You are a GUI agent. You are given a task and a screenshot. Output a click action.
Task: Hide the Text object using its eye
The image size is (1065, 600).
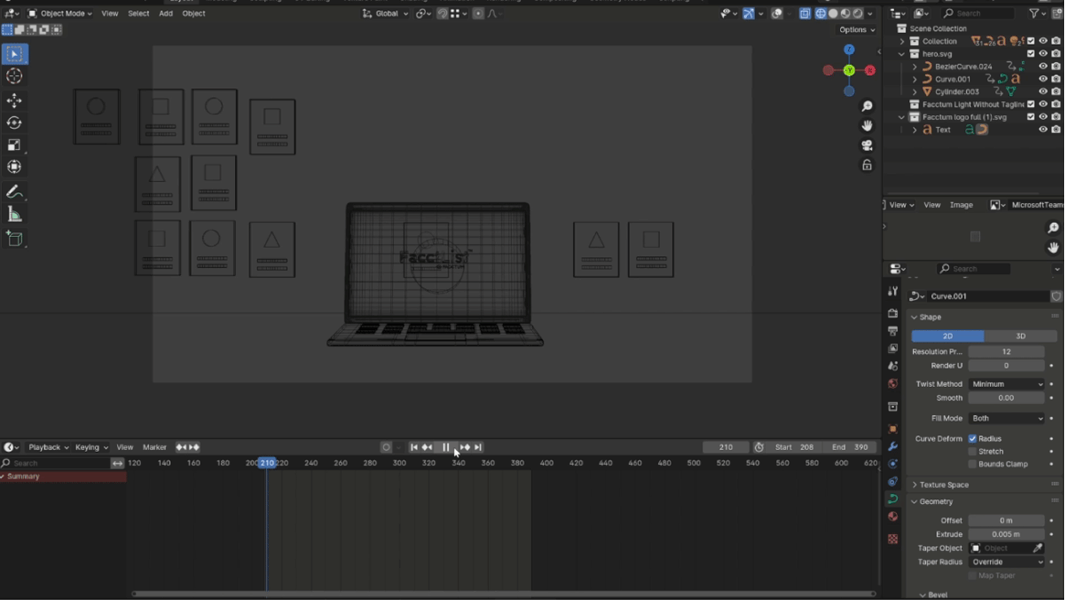click(x=1043, y=130)
